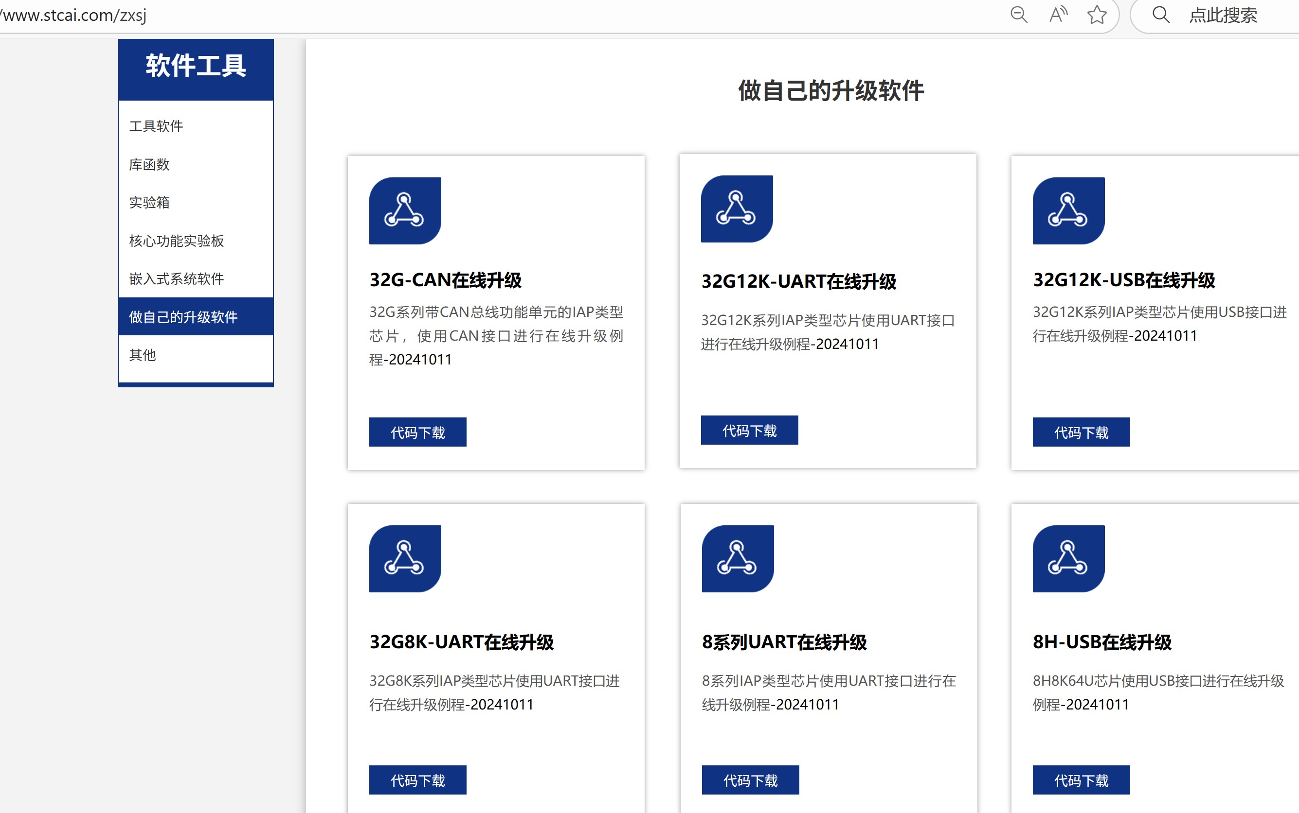Click the 32G12K-USB在线升级 card logo icon
Viewport: 1299px width, 813px height.
[1068, 211]
